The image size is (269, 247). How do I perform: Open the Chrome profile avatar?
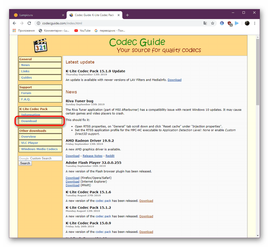247,23
